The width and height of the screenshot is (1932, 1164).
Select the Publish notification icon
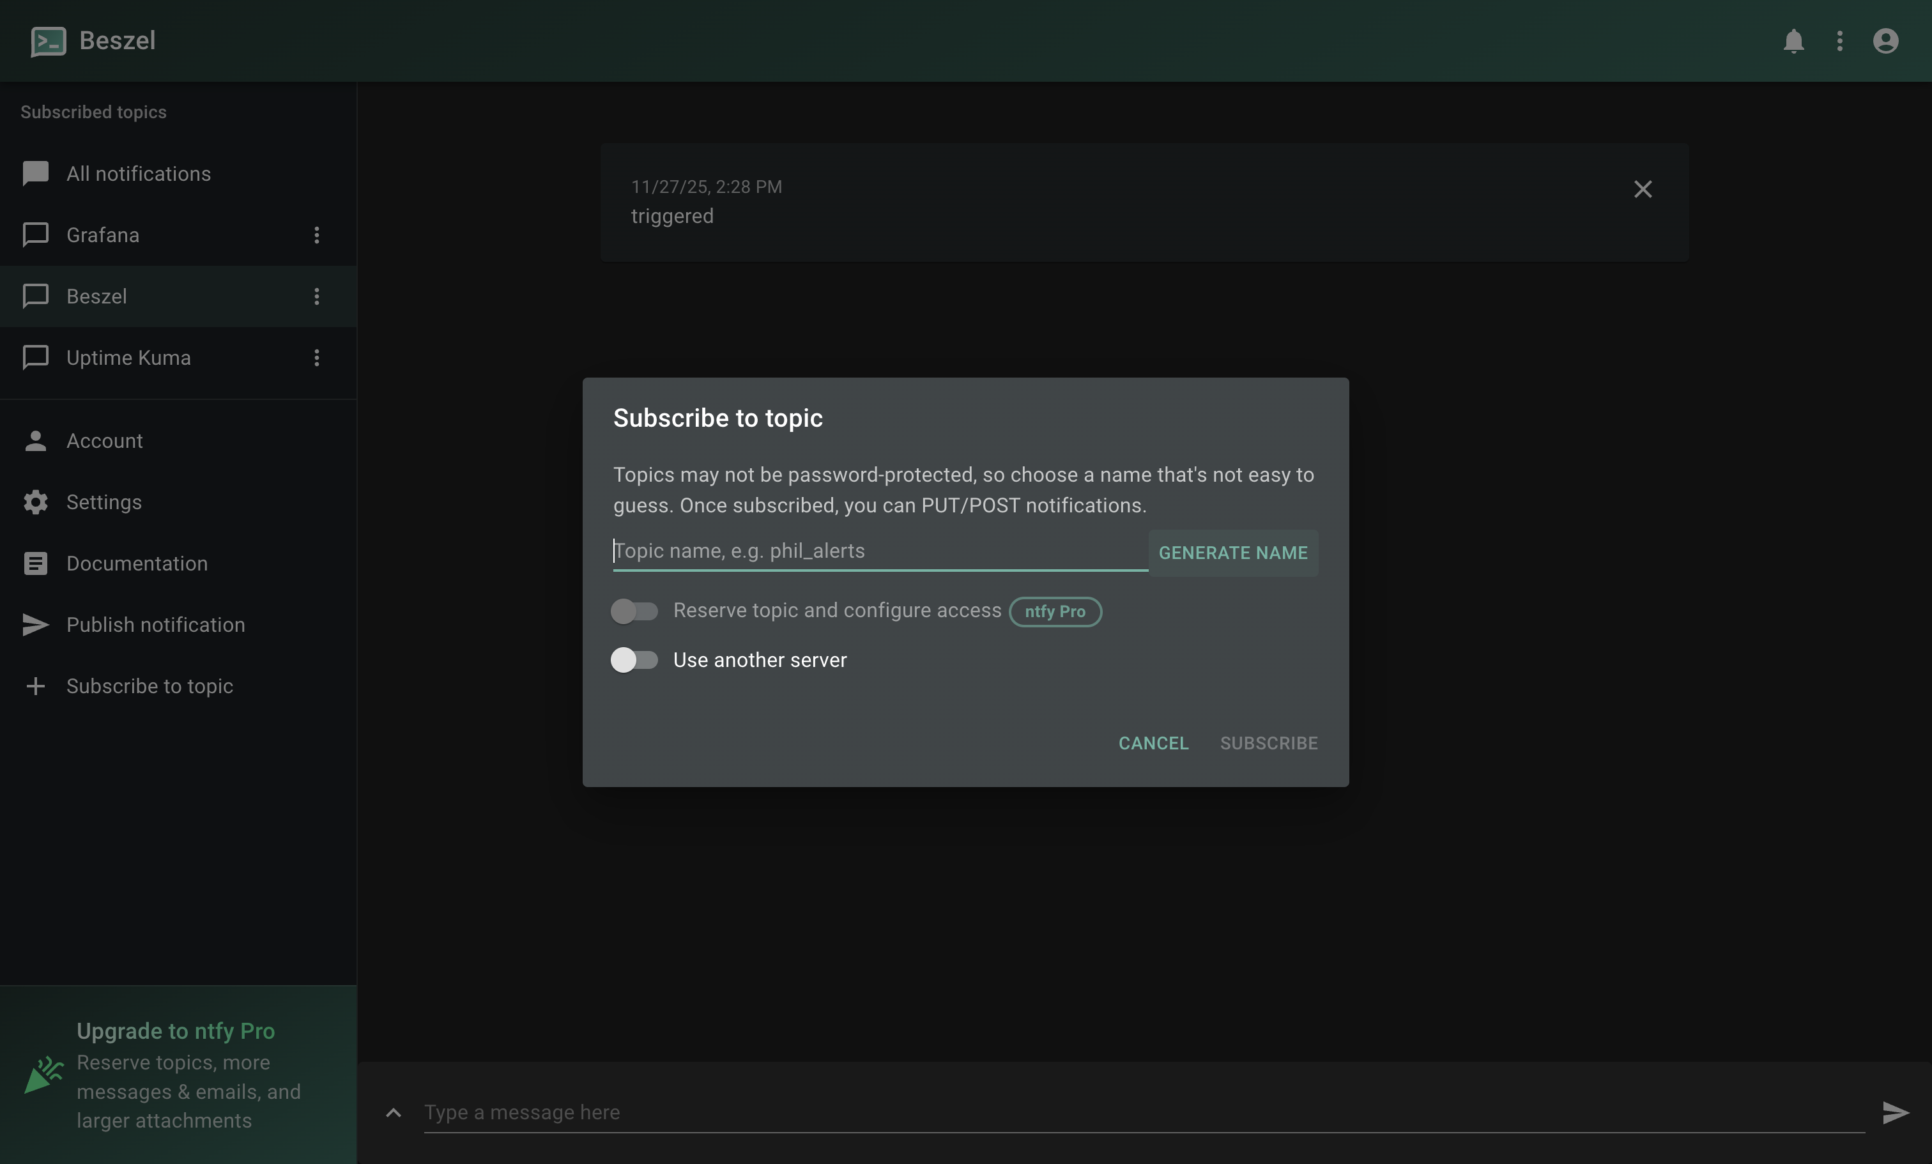click(35, 625)
